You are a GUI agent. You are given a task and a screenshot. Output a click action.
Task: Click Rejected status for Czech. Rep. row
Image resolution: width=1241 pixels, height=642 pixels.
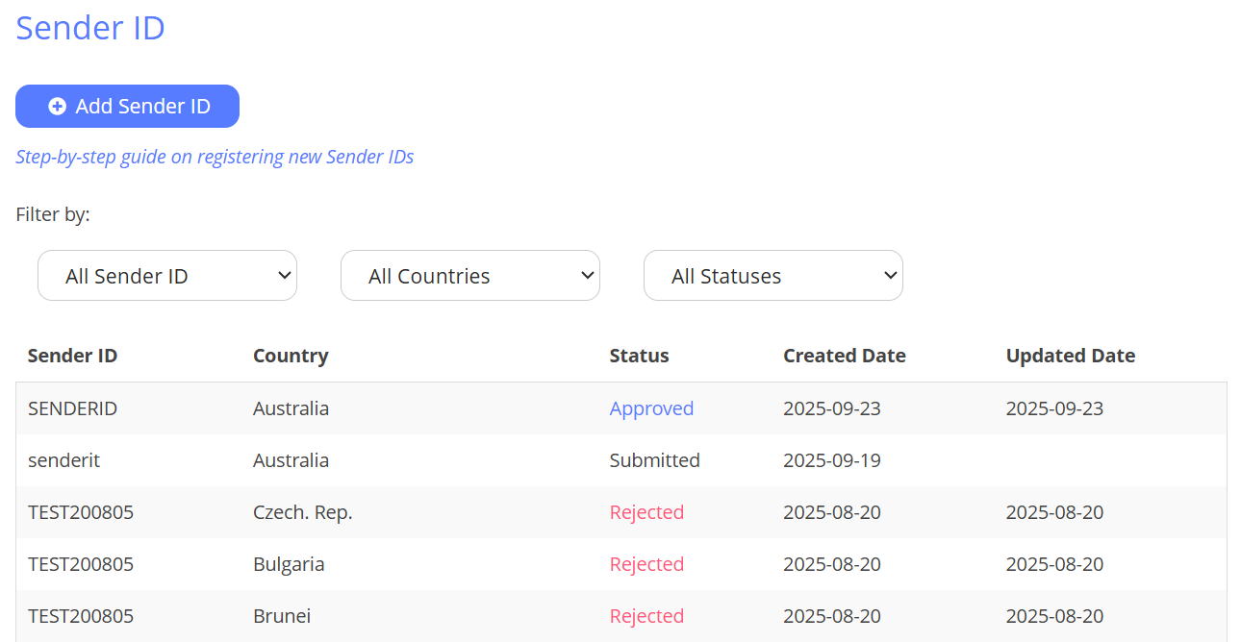pyautogui.click(x=646, y=512)
